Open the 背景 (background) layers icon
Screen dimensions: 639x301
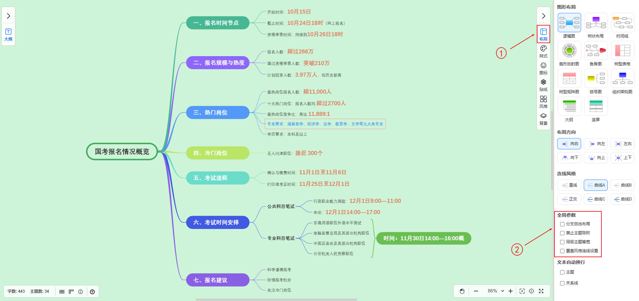543,118
